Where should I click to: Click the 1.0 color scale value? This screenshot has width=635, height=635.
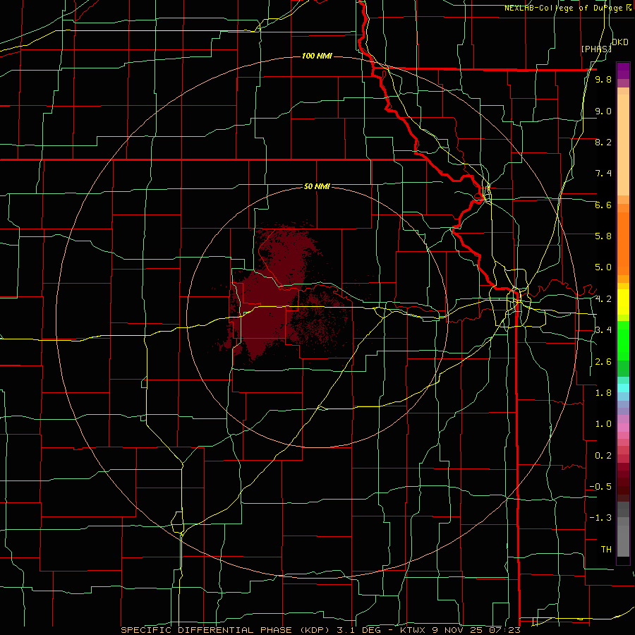(x=603, y=424)
